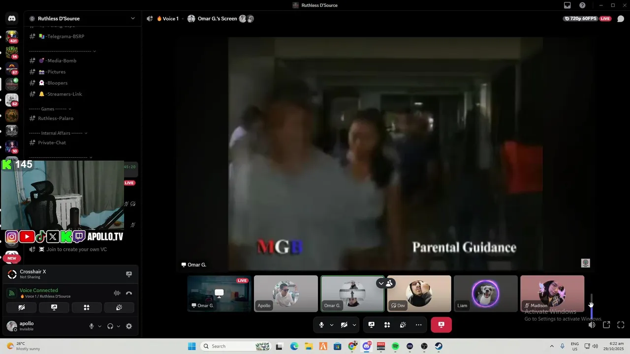The image size is (630, 354).
Task: Select Dev participant tile
Action: pyautogui.click(x=419, y=294)
